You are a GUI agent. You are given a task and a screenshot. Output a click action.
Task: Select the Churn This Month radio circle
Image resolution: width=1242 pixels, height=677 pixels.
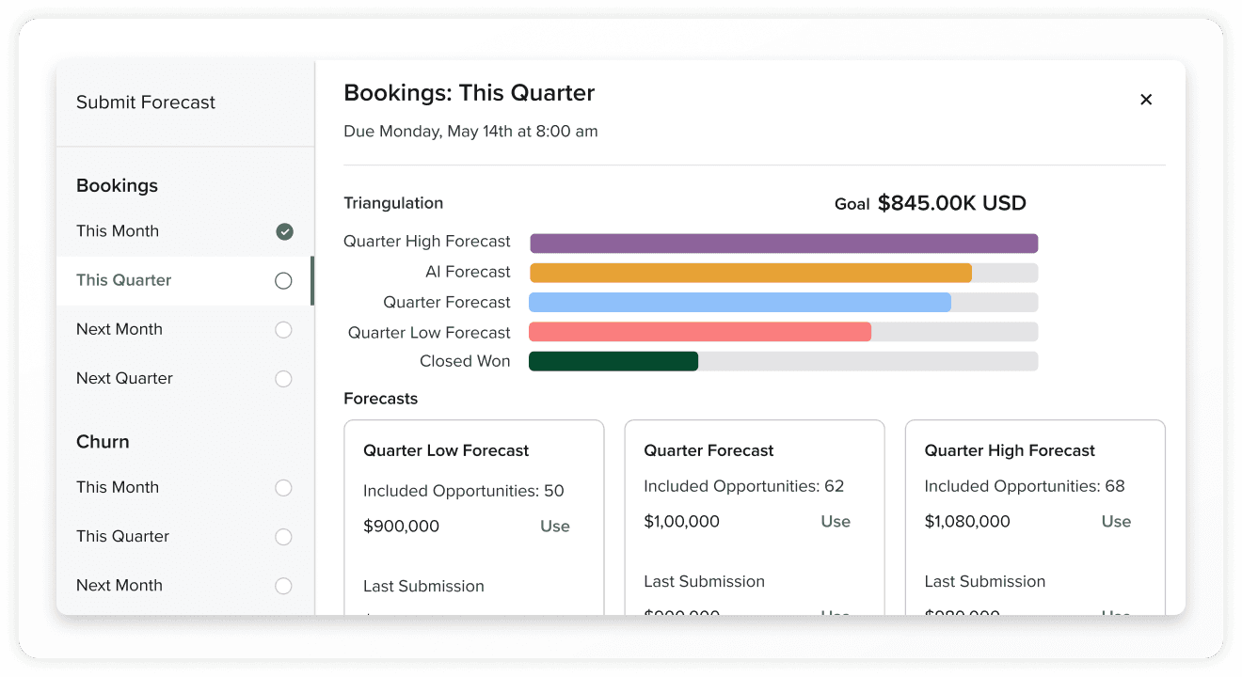point(283,488)
